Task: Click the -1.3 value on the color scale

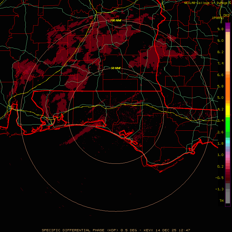Action: (219, 189)
